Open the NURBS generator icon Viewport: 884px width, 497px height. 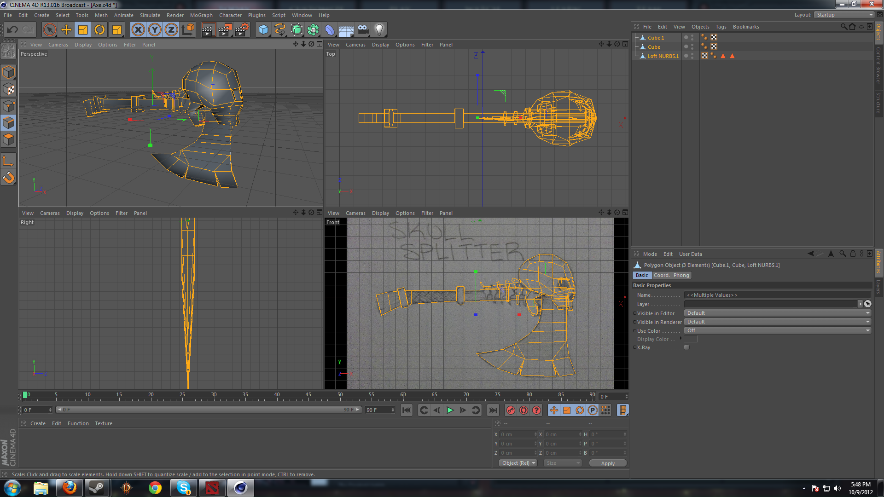[297, 30]
